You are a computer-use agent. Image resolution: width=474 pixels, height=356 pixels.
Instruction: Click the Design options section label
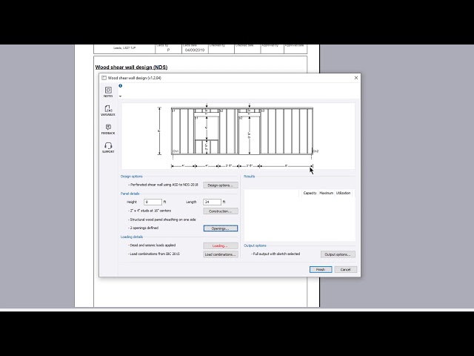point(132,177)
